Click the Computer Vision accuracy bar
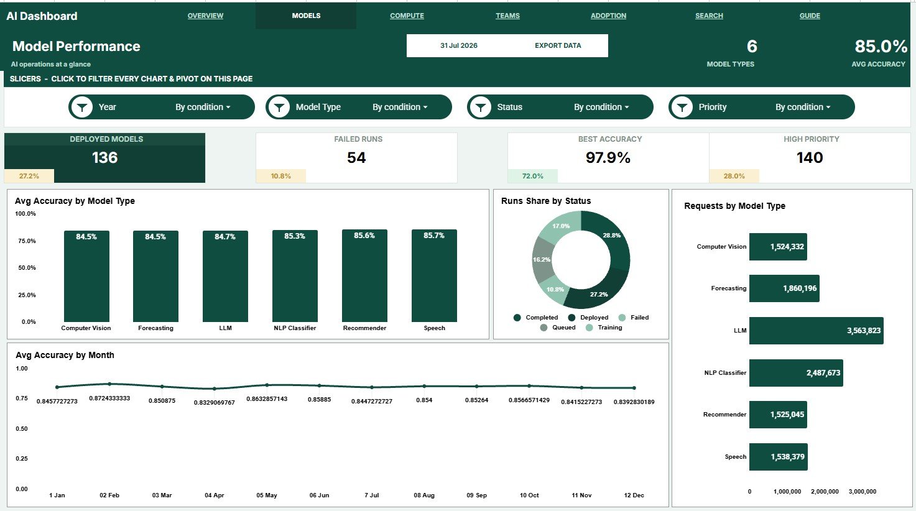Screen dimensions: 916x511 [86, 276]
